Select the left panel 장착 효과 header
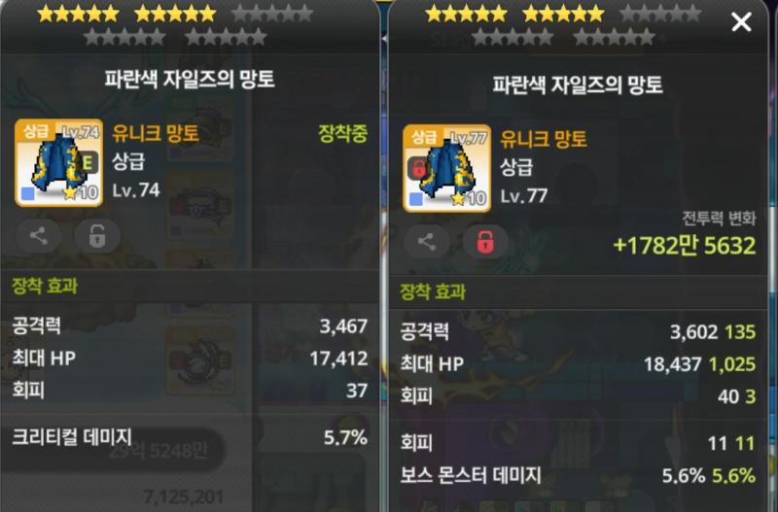The width and height of the screenshot is (778, 512). coord(45,286)
